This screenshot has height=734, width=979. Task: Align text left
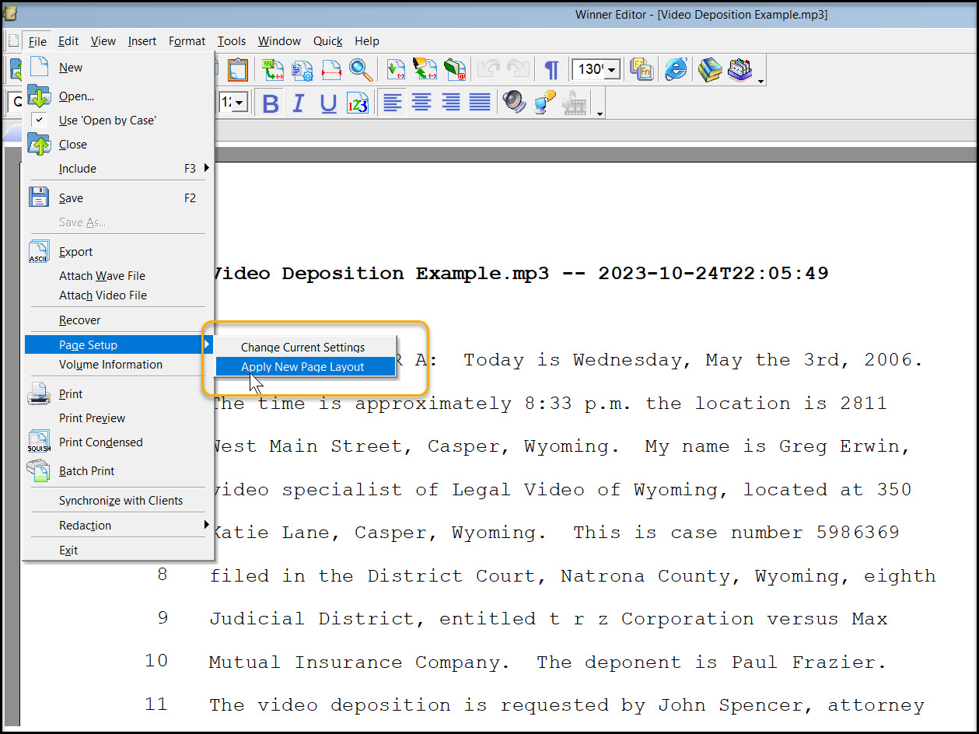pos(393,103)
